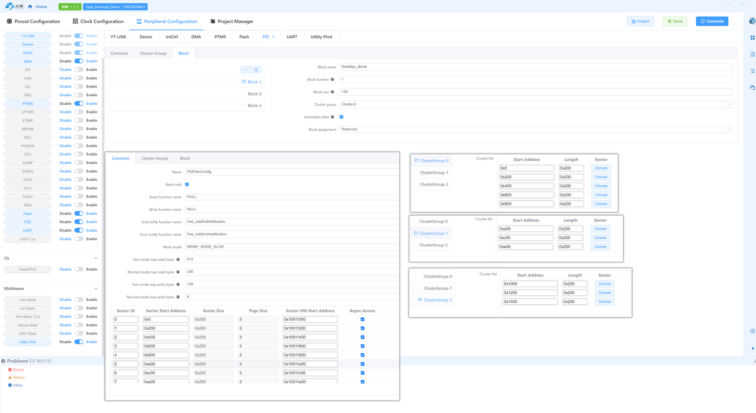
Task: Click the orange Warns triangle icon
Action: (10, 378)
